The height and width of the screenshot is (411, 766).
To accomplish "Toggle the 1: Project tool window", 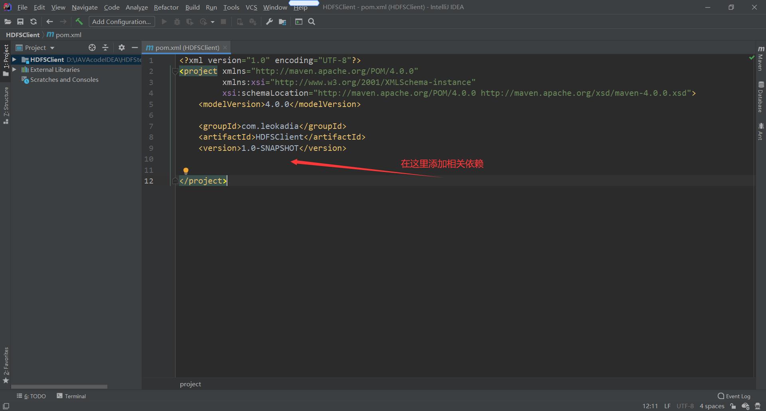I will 6,60.
